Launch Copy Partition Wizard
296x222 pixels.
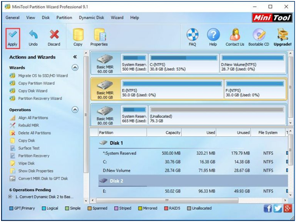37,84
